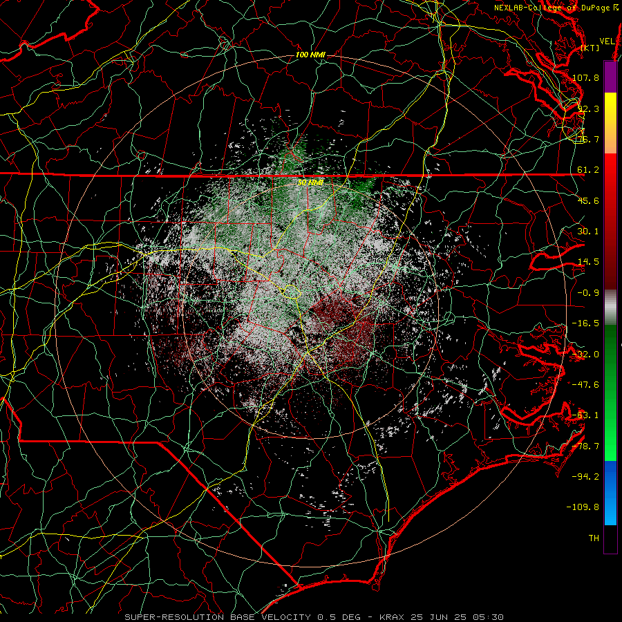Pick the purple segment of the color bar

coord(610,77)
